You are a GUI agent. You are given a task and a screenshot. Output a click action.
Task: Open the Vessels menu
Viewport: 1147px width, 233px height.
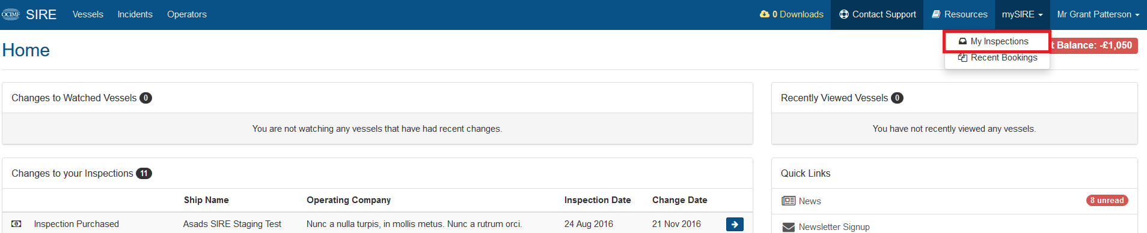tap(88, 14)
